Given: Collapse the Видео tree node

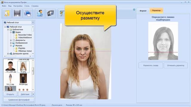Looking at the screenshot, I should pyautogui.click(x=11, y=32).
